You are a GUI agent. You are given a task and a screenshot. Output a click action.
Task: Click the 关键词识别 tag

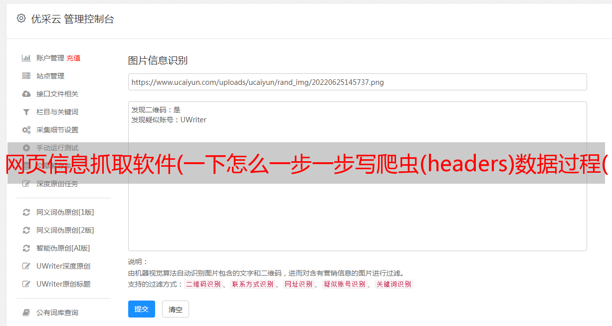(394, 284)
